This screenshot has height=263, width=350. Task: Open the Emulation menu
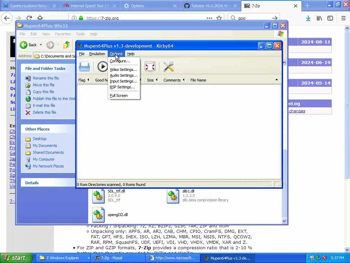pos(97,54)
